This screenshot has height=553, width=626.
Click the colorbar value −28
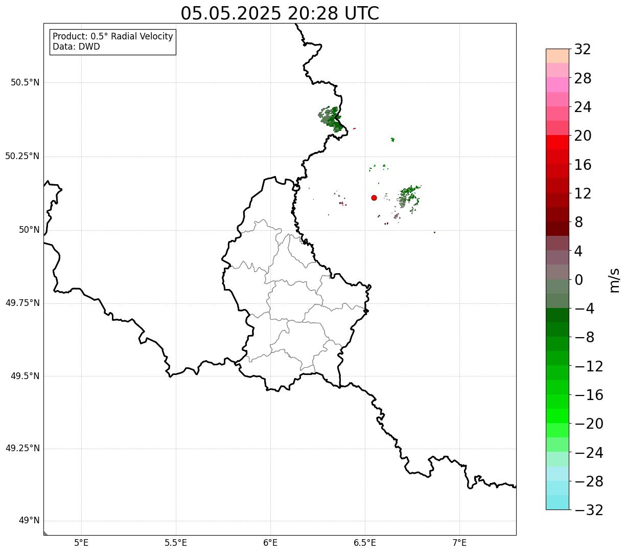pyautogui.click(x=589, y=482)
